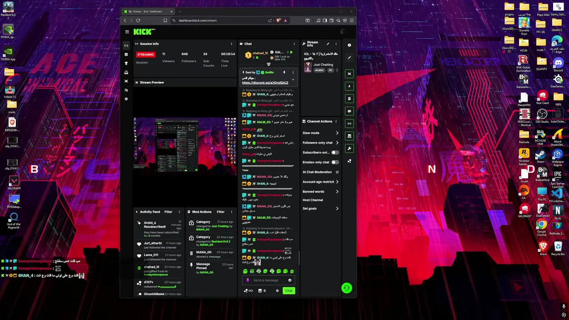
Task: Click the channel points icon below chat
Action: 248,291
